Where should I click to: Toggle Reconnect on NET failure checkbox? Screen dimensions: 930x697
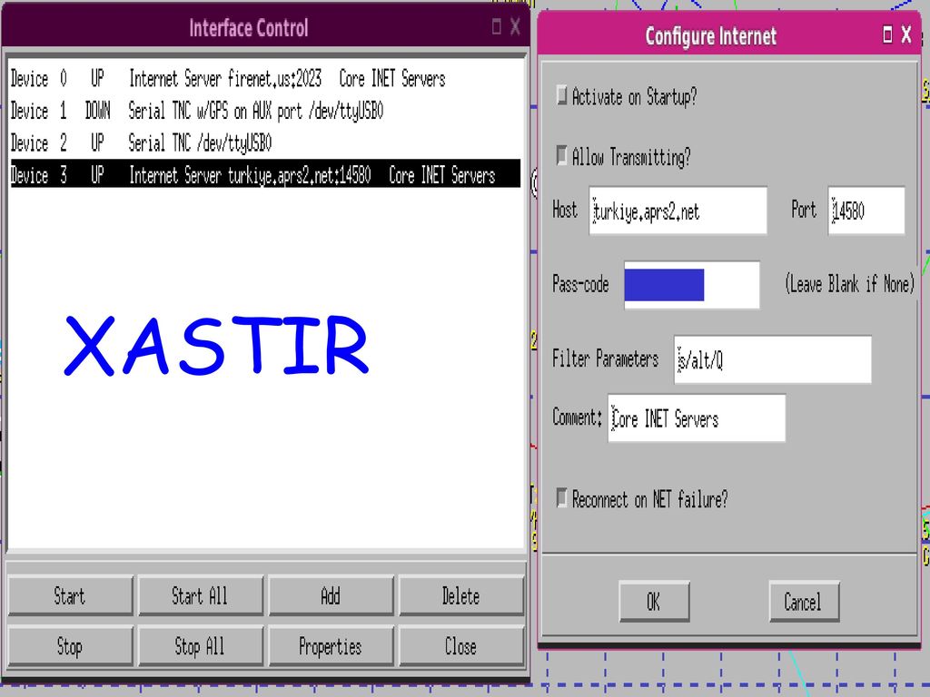561,498
